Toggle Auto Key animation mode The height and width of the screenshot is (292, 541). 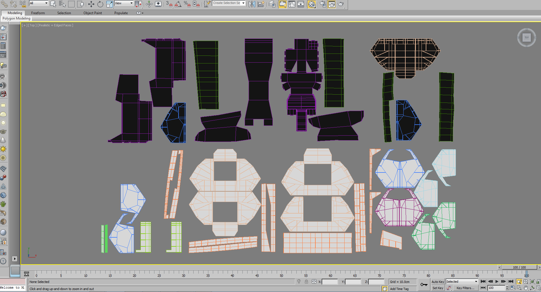pyautogui.click(x=438, y=282)
